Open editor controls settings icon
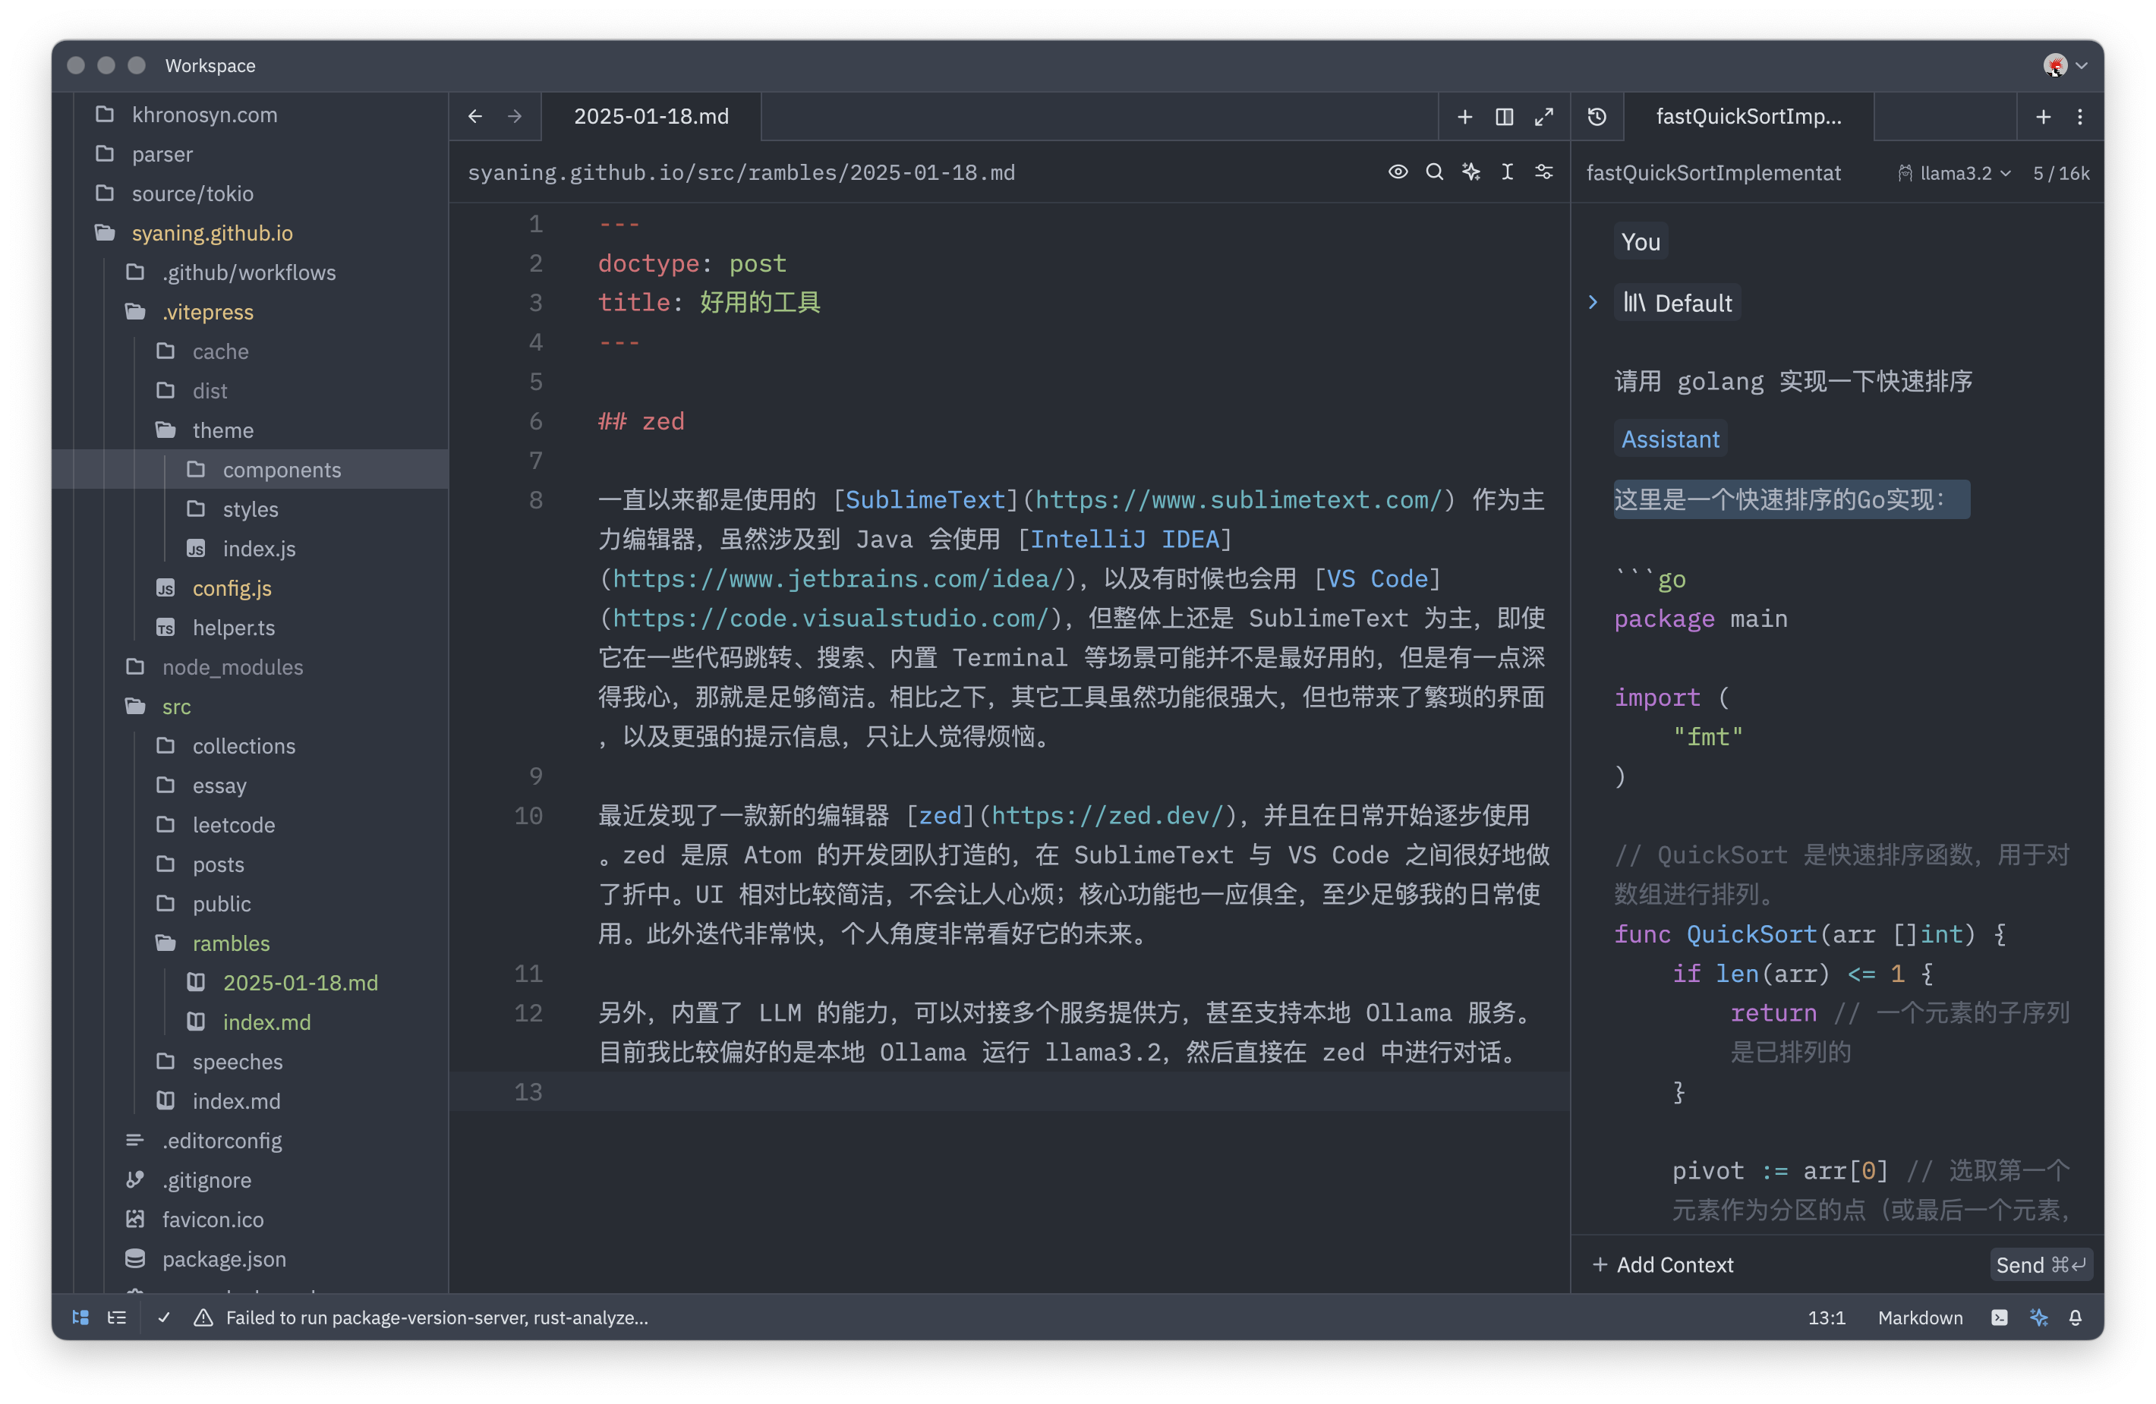Image resolution: width=2156 pixels, height=1404 pixels. (1543, 172)
